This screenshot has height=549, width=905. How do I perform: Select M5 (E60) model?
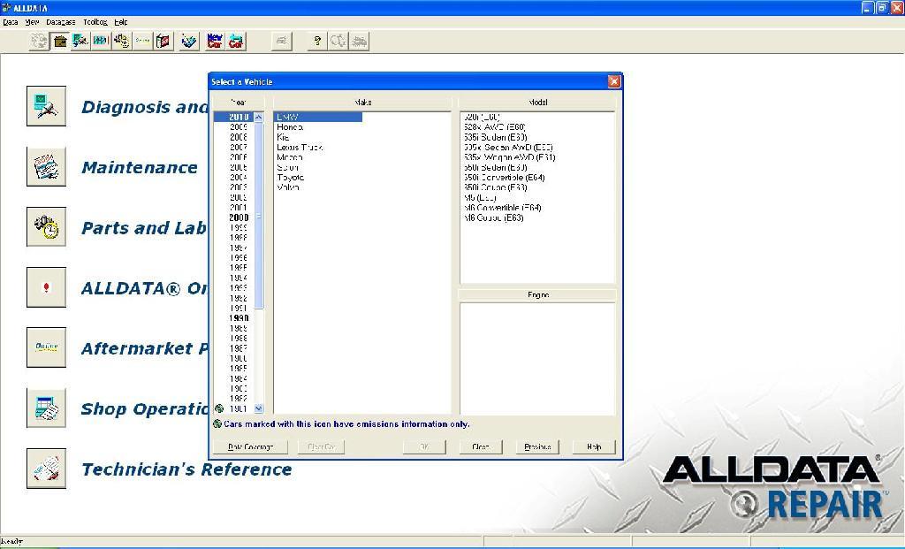pyautogui.click(x=480, y=197)
